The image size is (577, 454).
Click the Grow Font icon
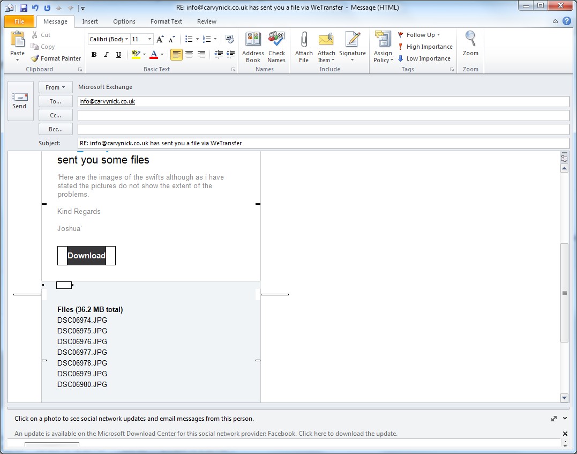coord(160,39)
